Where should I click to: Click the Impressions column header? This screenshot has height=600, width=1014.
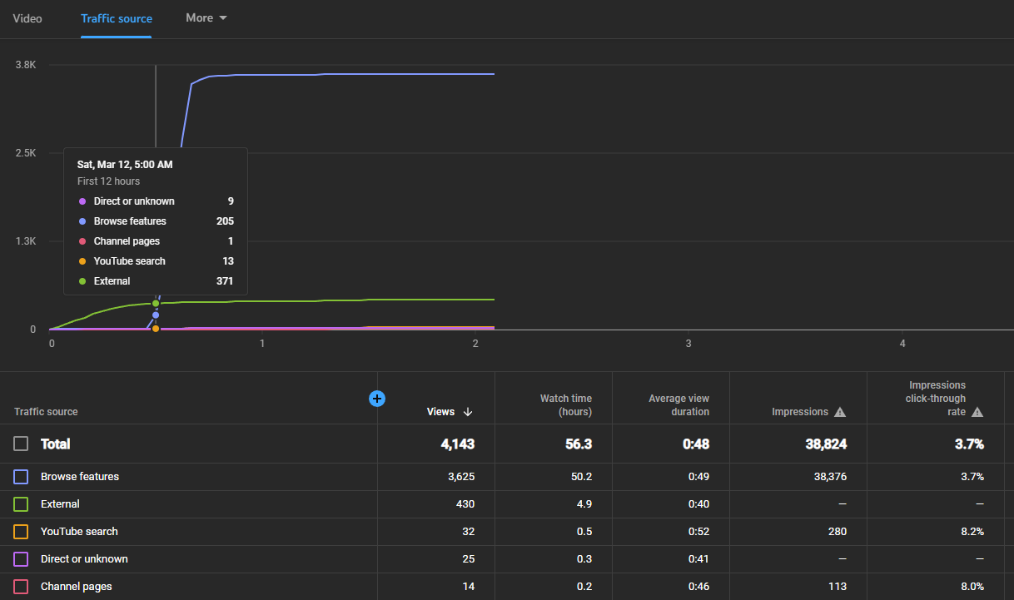pos(800,412)
